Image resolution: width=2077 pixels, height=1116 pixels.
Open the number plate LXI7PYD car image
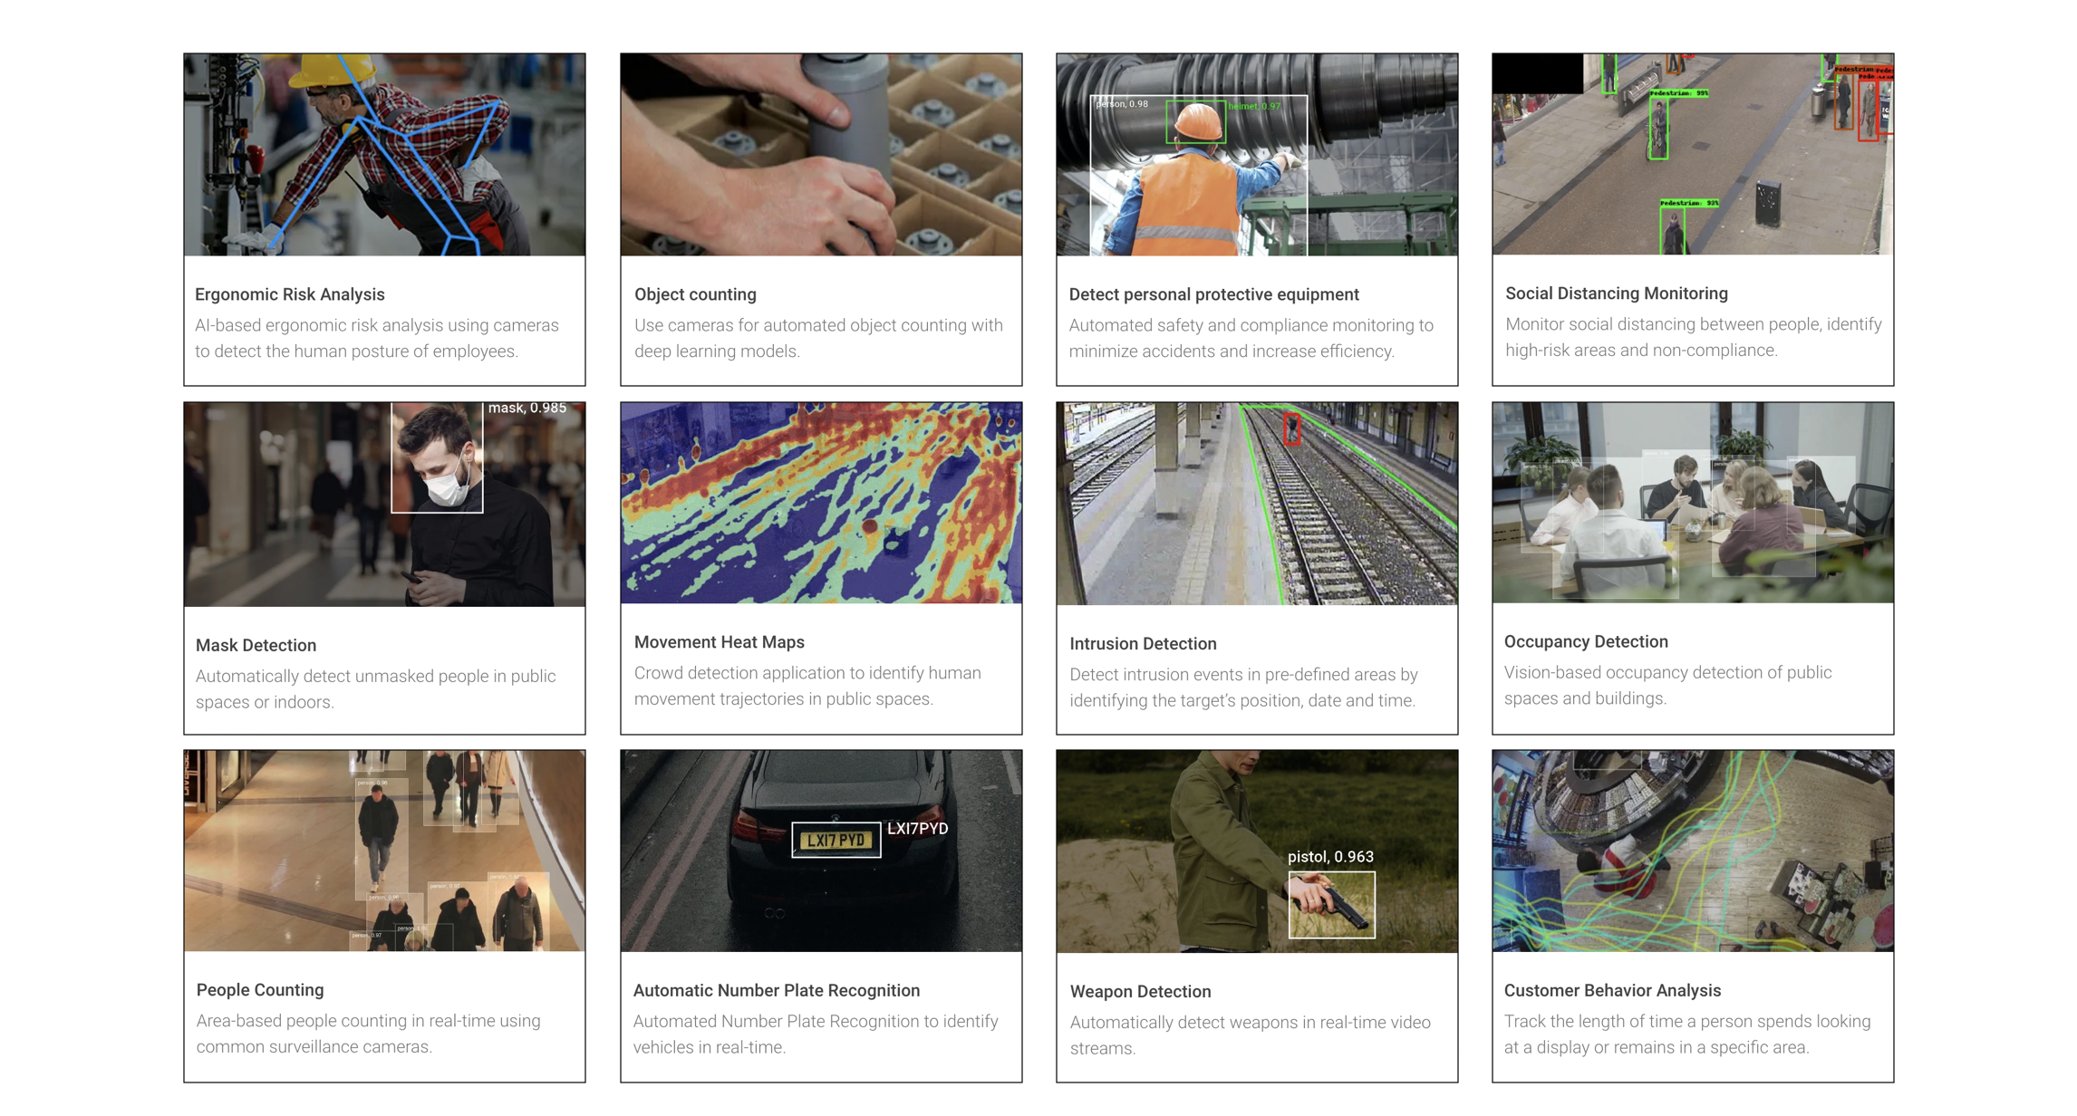click(821, 851)
